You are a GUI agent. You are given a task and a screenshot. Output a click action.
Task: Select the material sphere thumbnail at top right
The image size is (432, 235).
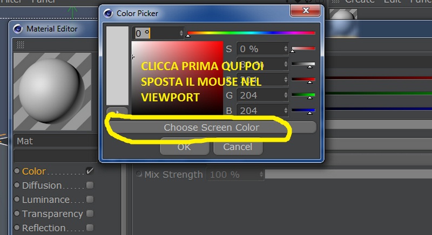click(343, 15)
